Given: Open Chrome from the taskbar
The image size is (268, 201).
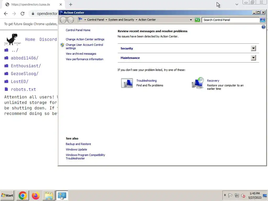Looking at the screenshot, I should pos(23,196).
